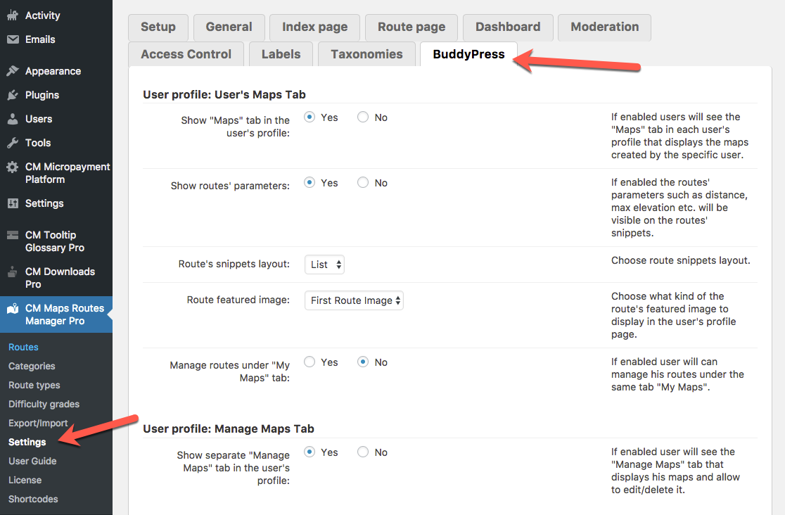Click the CM Maps Routes Manager map icon

point(13,309)
